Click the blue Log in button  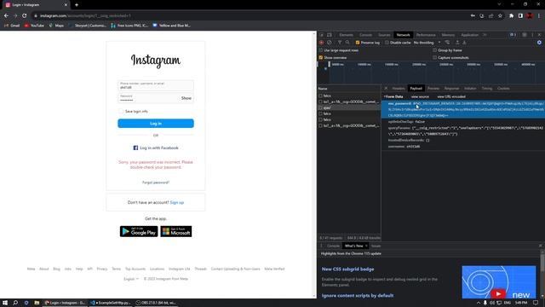tap(156, 123)
